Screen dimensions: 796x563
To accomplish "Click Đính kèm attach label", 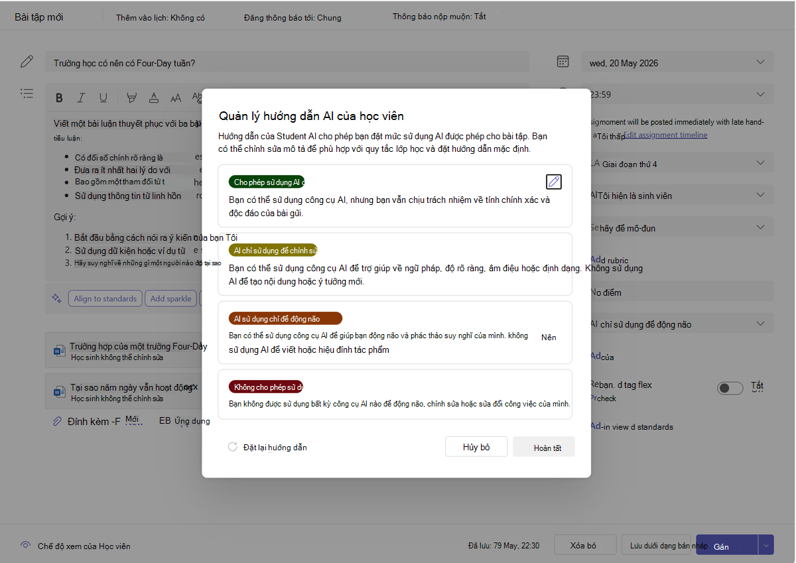I will coord(94,421).
